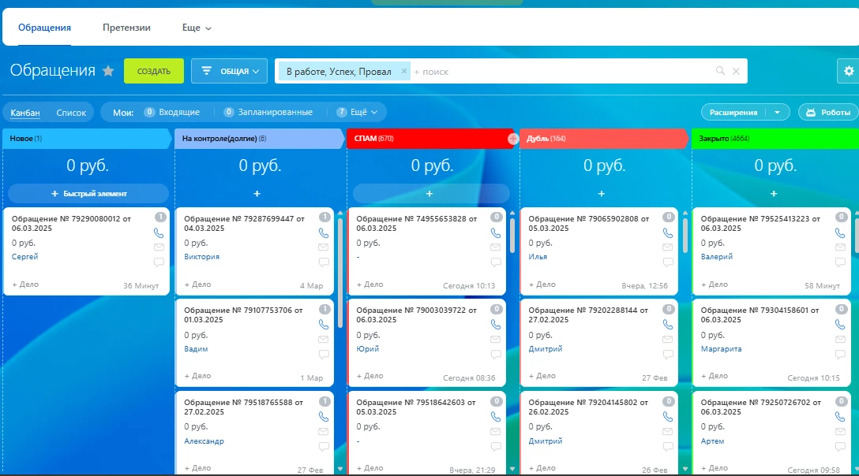Switch to Список view

pyautogui.click(x=71, y=113)
